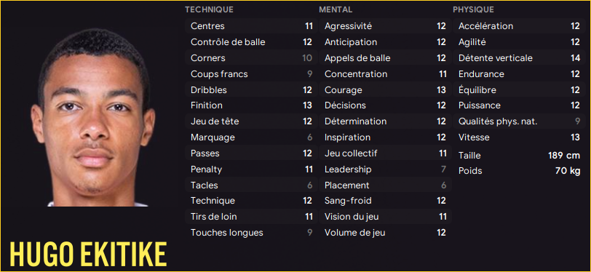The image size is (591, 272).
Task: Click the Corners attribute row
Action: (x=251, y=58)
